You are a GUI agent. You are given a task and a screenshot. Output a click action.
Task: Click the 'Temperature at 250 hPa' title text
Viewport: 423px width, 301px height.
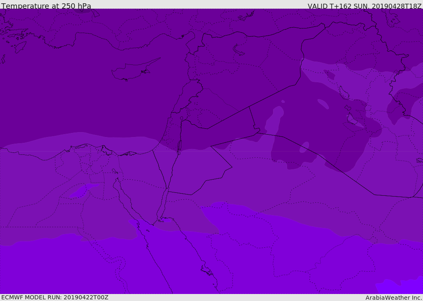pyautogui.click(x=46, y=6)
